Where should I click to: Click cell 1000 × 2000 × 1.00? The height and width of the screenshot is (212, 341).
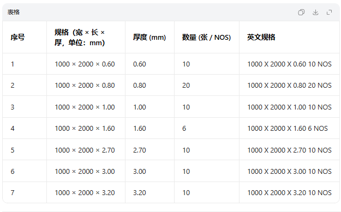tap(85, 107)
